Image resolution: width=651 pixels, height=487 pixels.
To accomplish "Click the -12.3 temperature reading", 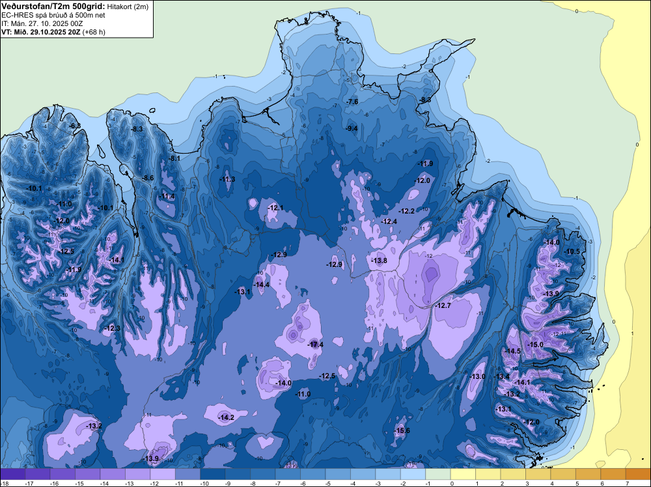I will (113, 328).
